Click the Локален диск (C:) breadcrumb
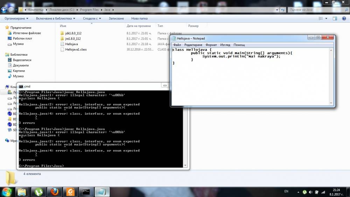The image size is (350, 197). point(62,10)
